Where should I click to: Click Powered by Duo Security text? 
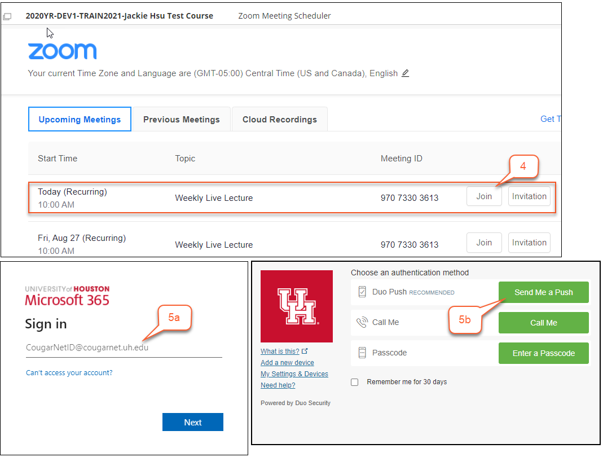coord(296,403)
